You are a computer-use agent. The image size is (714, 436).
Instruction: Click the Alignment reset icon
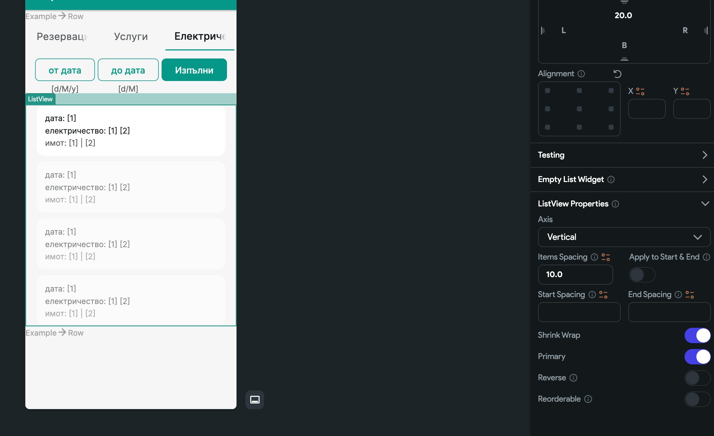pos(617,74)
